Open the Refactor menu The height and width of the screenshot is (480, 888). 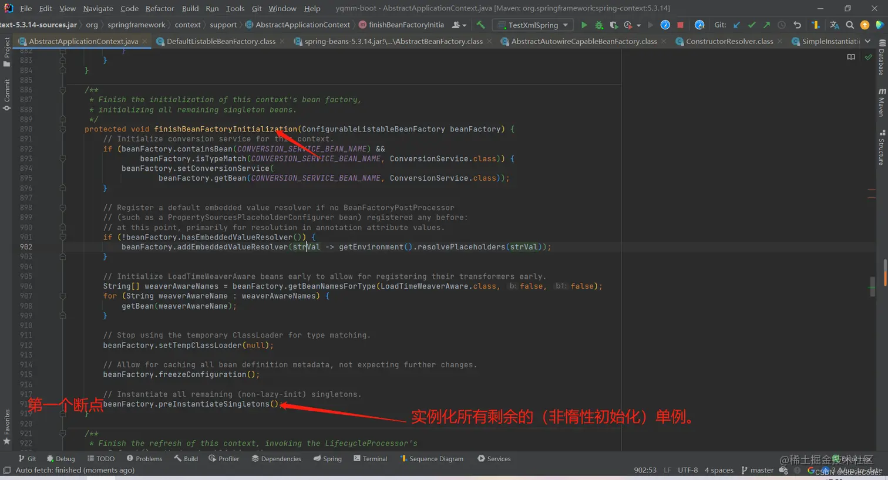[160, 8]
